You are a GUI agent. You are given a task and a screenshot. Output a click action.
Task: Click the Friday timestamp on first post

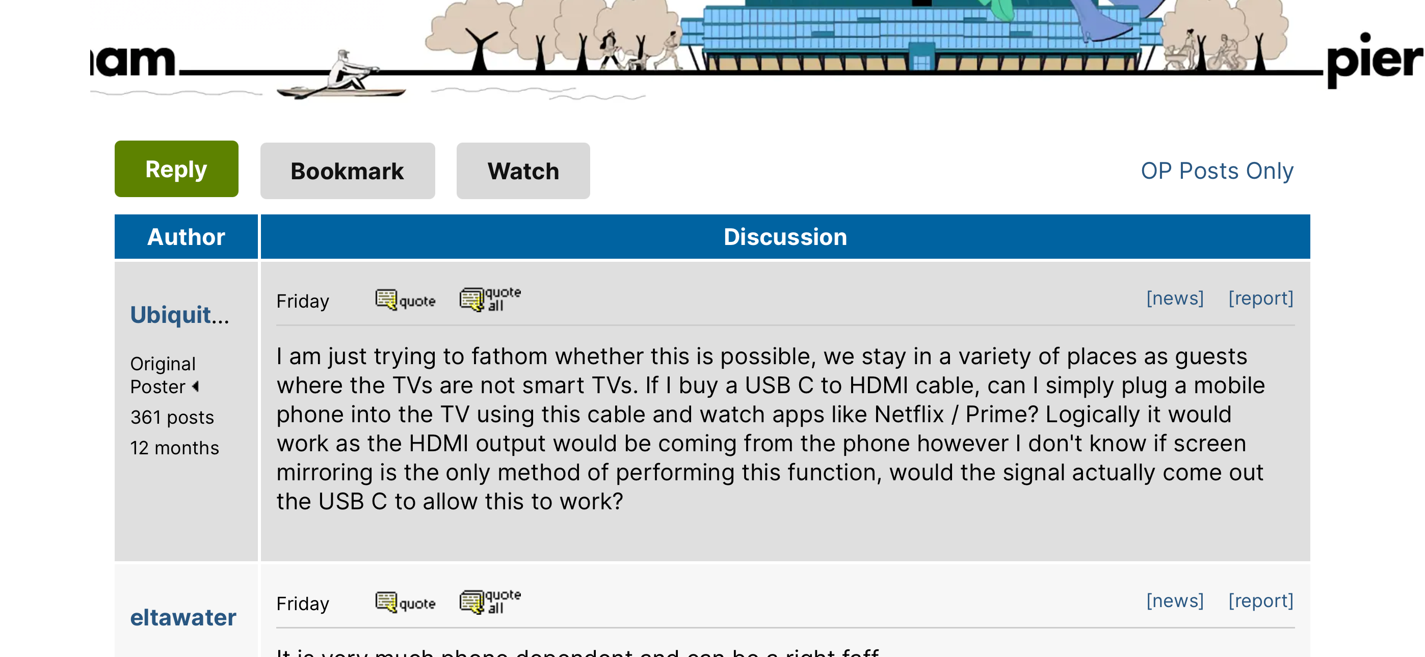(303, 302)
